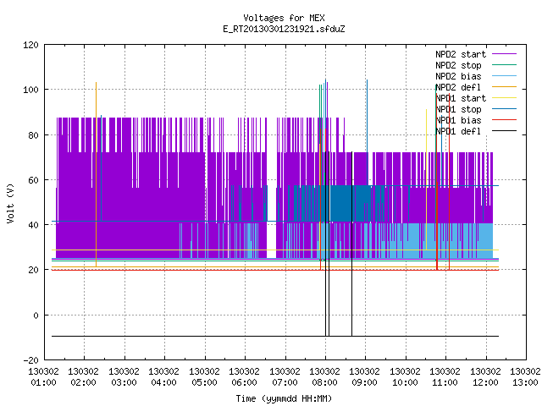Click the x-axis tick 130302 04:00
The height and width of the screenshot is (406, 542).
tap(163, 376)
